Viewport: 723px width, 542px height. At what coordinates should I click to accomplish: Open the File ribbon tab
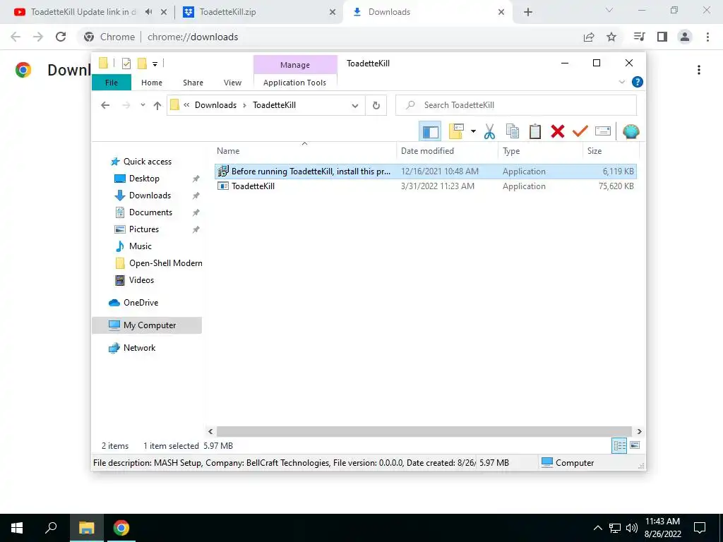tap(111, 83)
